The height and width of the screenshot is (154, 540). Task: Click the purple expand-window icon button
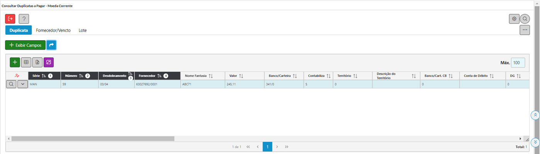coord(49,62)
